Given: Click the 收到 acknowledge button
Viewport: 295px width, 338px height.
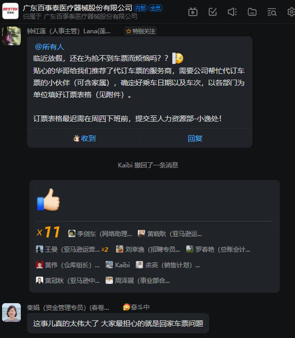Looking at the screenshot, I should click(84, 138).
